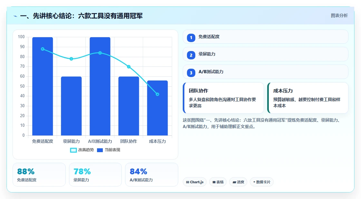
Task: Click the 50 y-axis value
Action: (x=22, y=86)
